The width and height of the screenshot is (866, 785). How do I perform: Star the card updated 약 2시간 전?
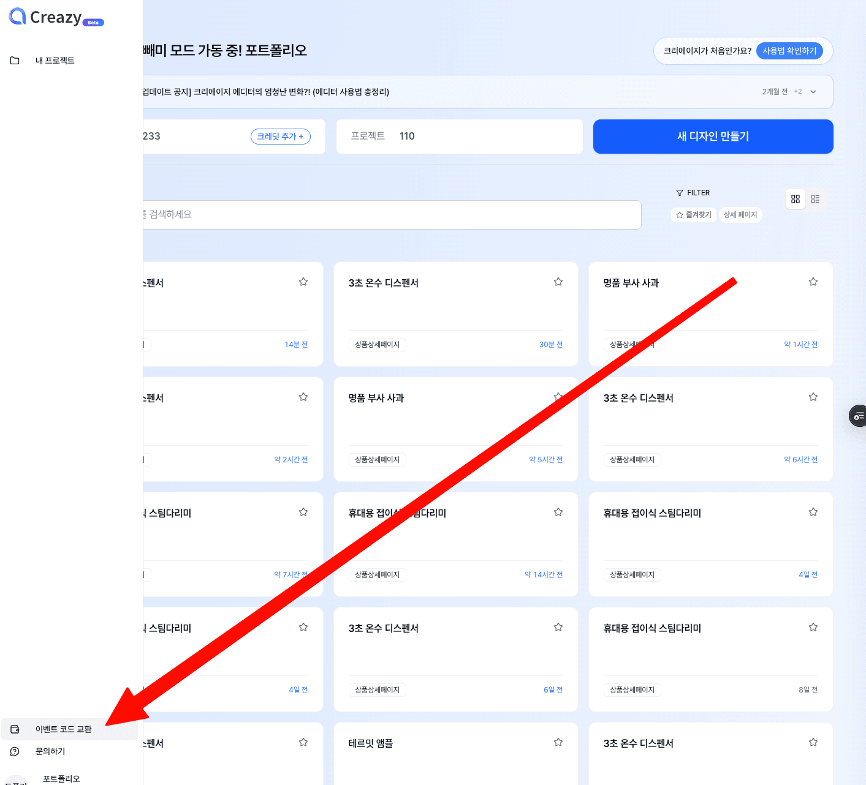(x=303, y=397)
